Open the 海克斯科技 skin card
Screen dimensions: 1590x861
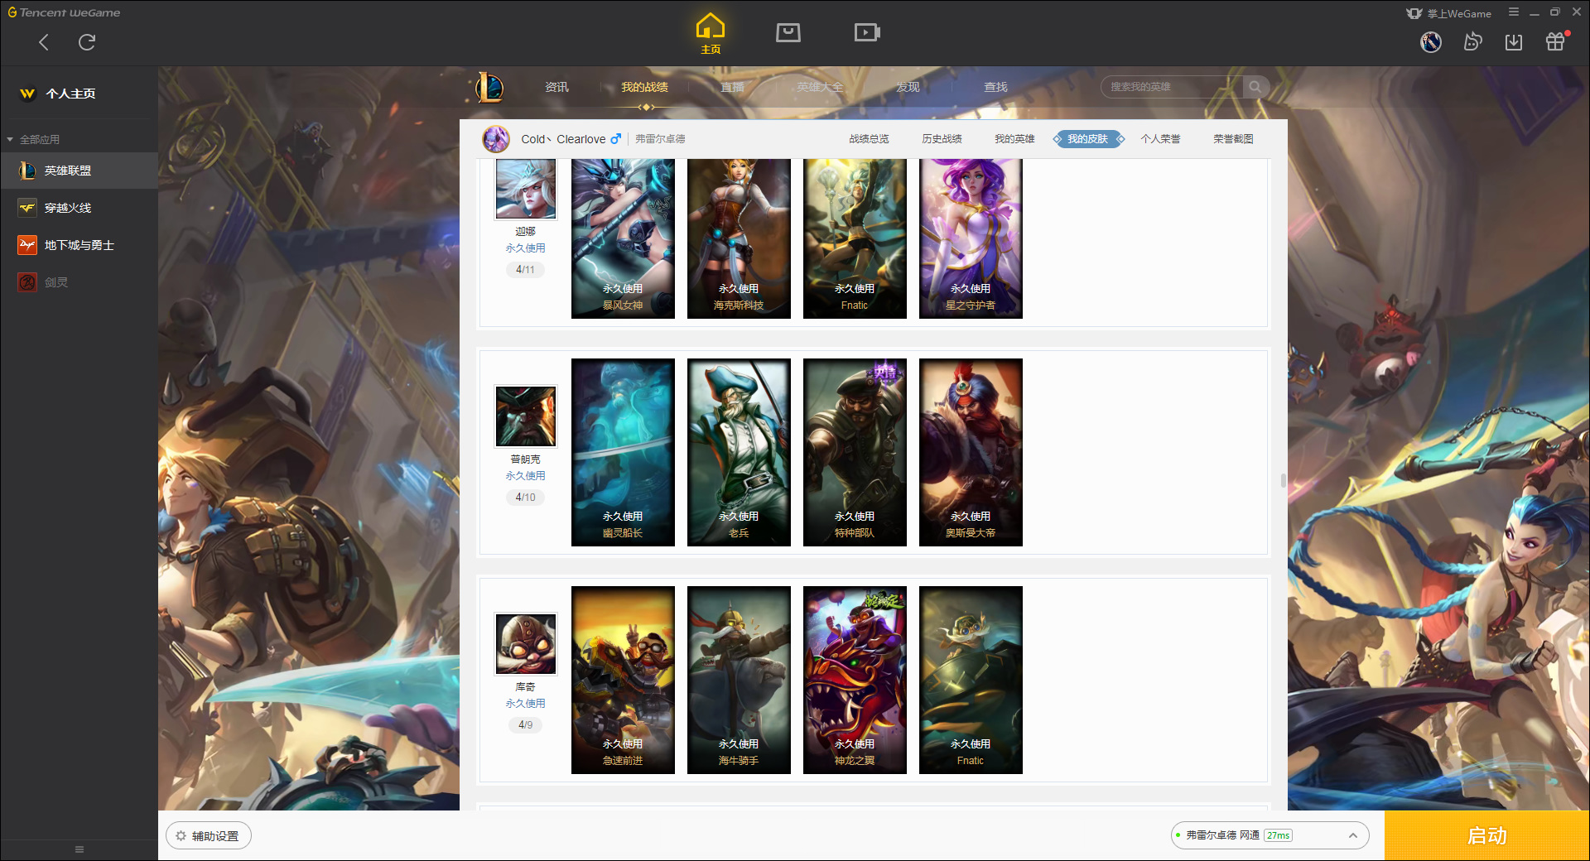coord(739,238)
